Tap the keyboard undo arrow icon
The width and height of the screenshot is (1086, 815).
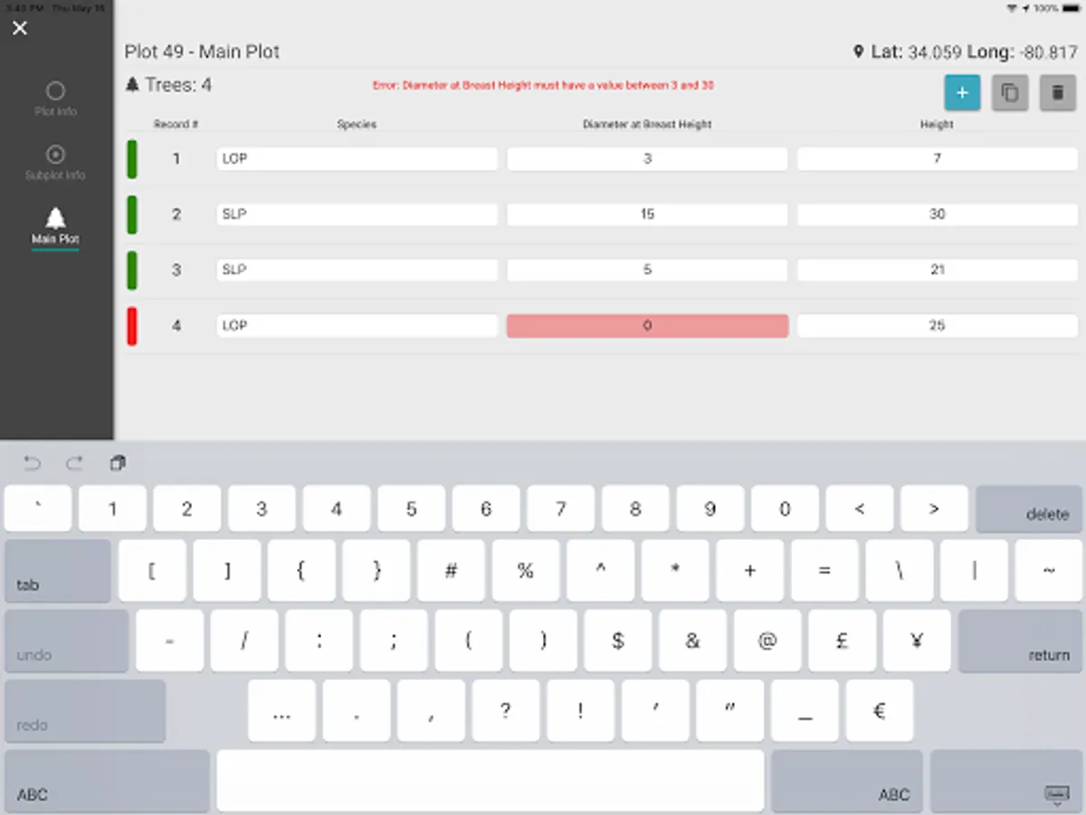click(33, 464)
